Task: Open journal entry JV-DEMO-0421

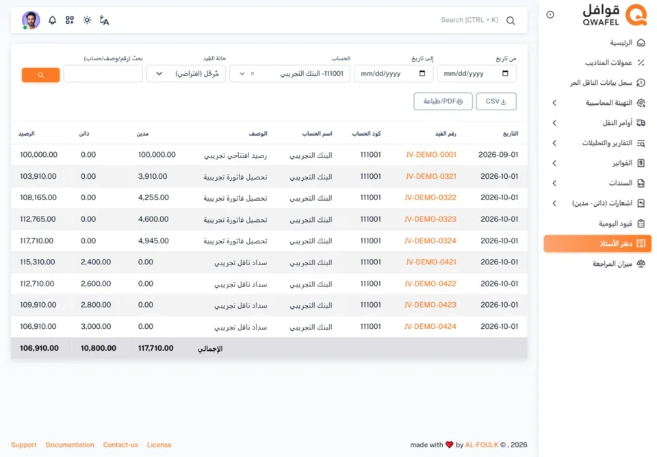Action: [430, 262]
